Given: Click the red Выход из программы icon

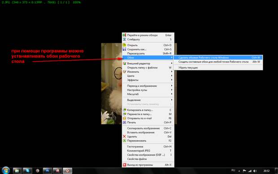Looking at the screenshot, I should click(125, 165).
